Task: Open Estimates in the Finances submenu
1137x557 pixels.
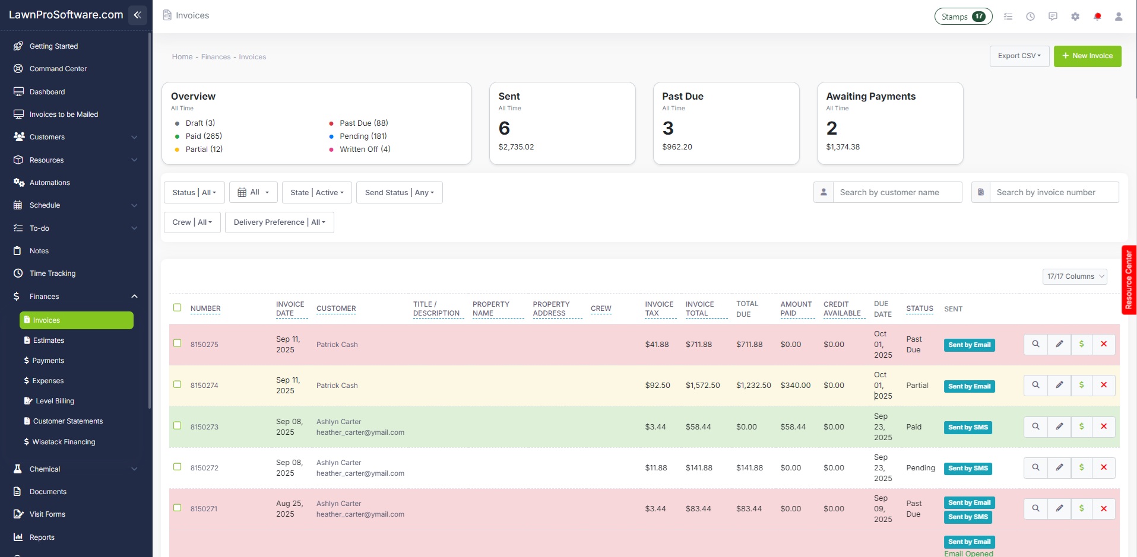Action: click(49, 340)
